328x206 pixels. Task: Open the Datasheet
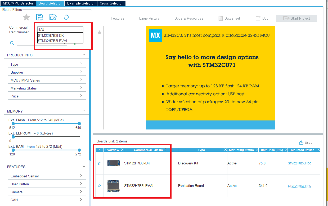point(229,18)
